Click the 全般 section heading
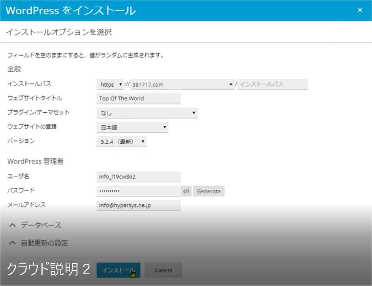 click(x=14, y=69)
